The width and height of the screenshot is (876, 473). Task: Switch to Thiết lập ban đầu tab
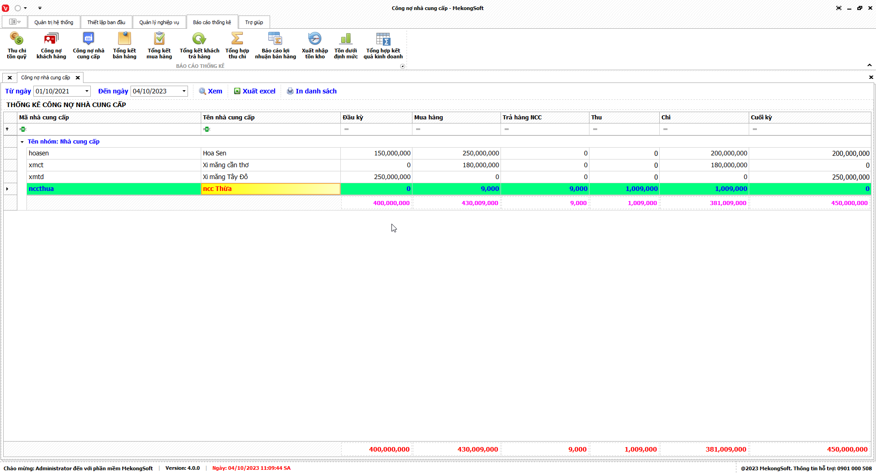pos(106,22)
